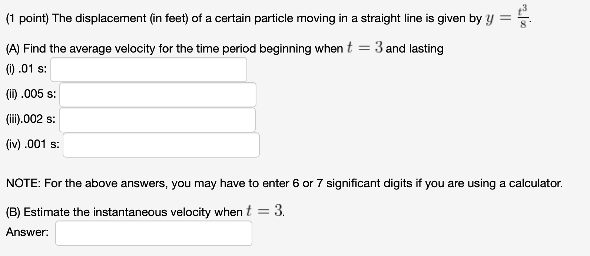Viewport: 590px width, 256px height.
Task: Select the input box beside (iii) .002 s
Action: 158,119
